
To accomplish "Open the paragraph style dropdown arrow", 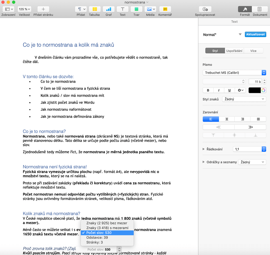I will coord(240,34).
